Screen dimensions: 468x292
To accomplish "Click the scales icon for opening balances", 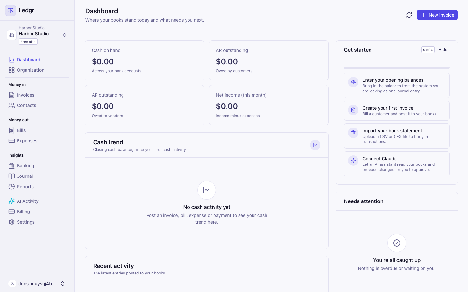I will click(x=353, y=82).
